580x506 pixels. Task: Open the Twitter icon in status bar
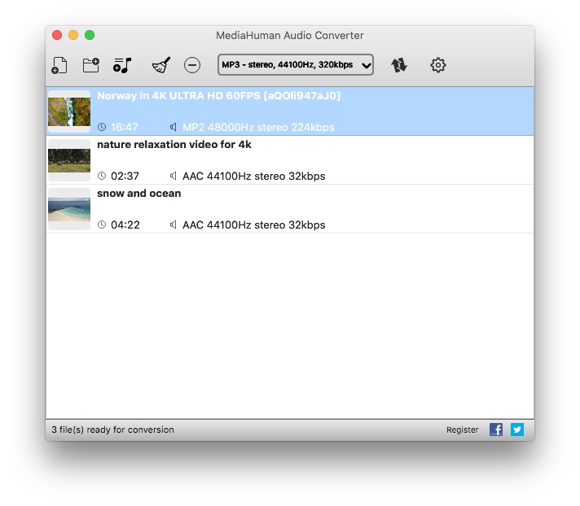[x=517, y=430]
